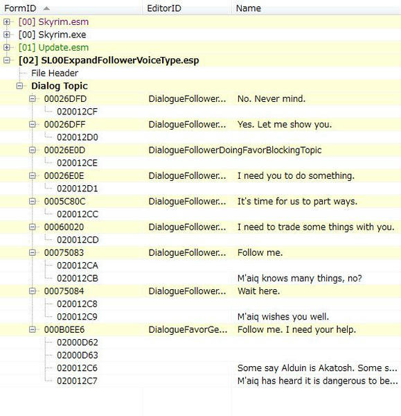Collapse the SL00ExpandFollowerVoiceType.esp node
The width and height of the screenshot is (401, 416).
7,60
